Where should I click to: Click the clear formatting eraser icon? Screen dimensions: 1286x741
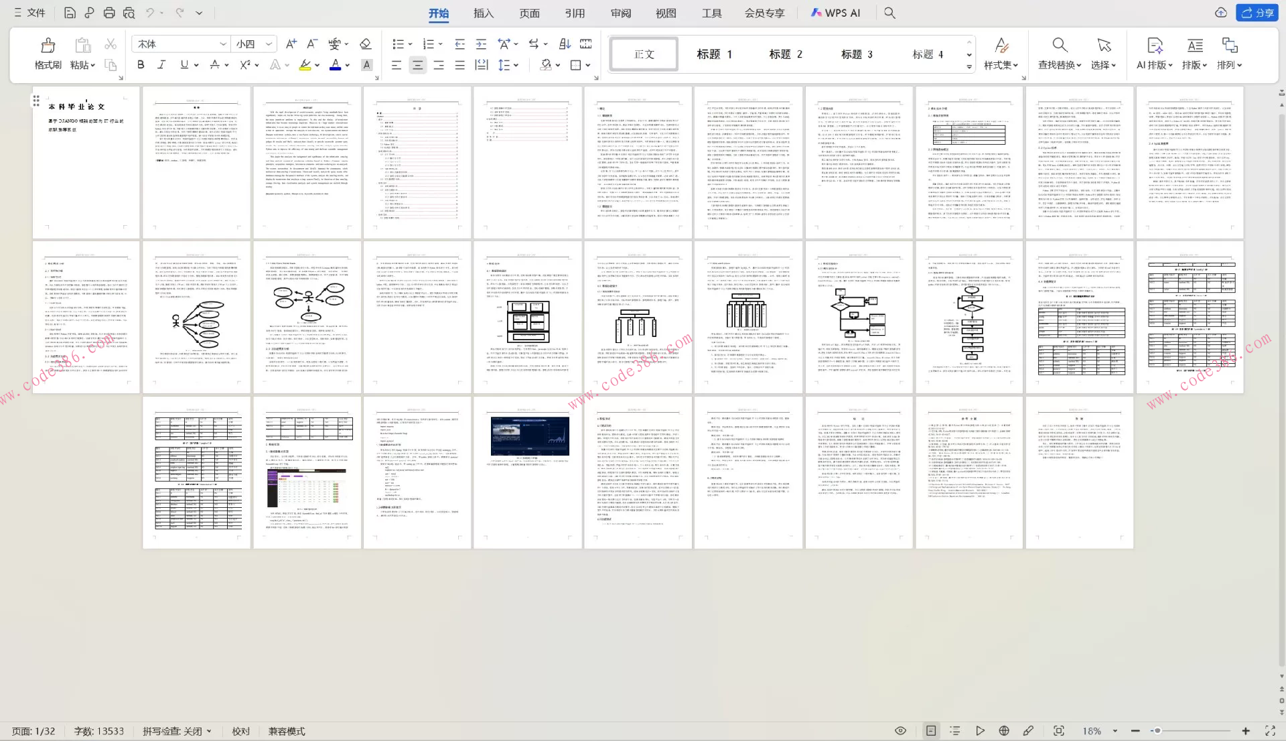365,44
